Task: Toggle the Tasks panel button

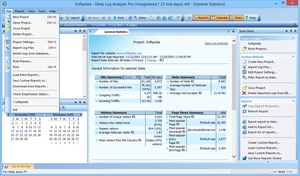Action: coord(237,18)
